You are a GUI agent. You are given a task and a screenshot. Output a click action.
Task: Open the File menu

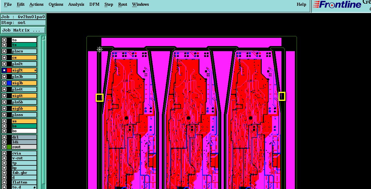[8, 4]
